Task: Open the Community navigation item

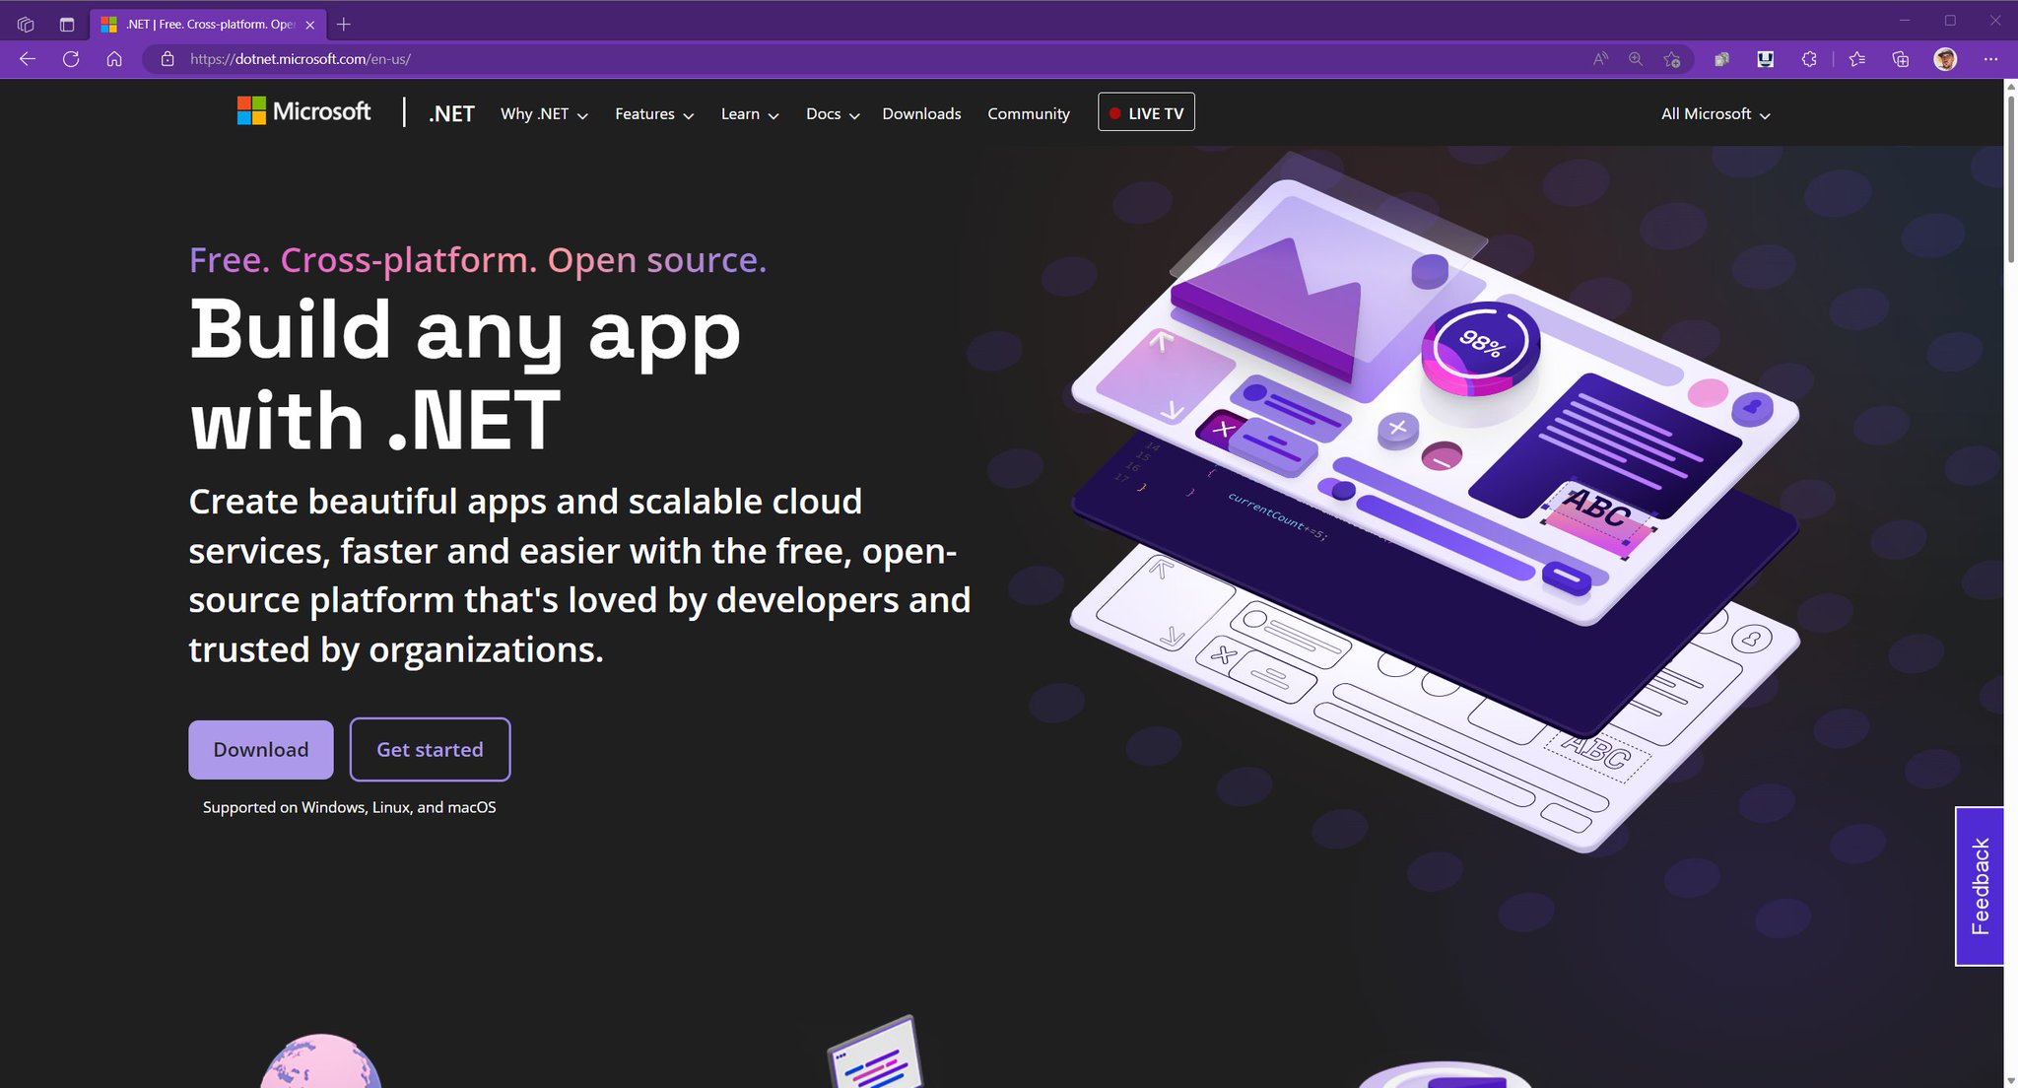Action: click(1028, 113)
